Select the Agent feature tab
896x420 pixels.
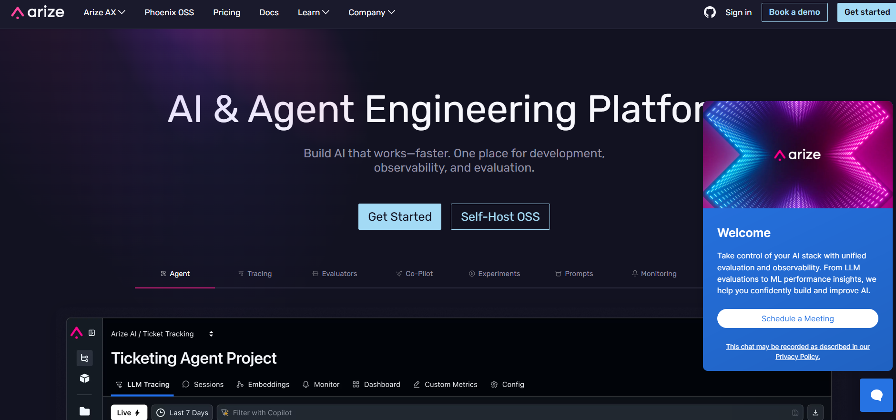click(175, 274)
